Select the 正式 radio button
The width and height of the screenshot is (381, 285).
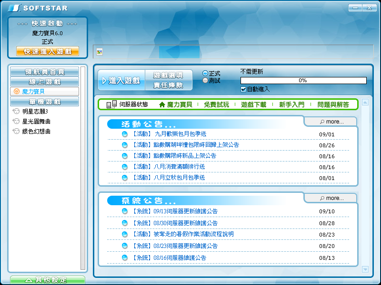(205, 73)
